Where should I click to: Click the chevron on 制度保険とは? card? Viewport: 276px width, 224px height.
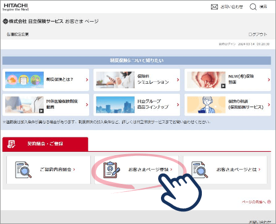pyautogui.click(x=87, y=80)
